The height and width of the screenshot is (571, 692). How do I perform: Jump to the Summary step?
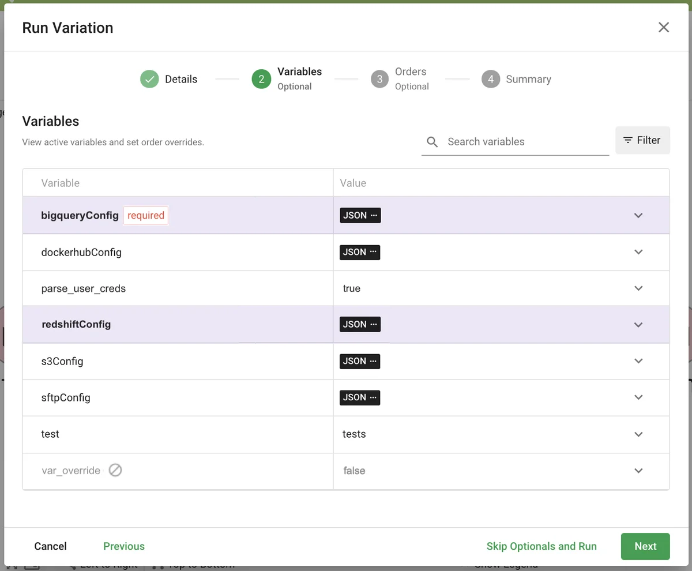click(x=517, y=79)
